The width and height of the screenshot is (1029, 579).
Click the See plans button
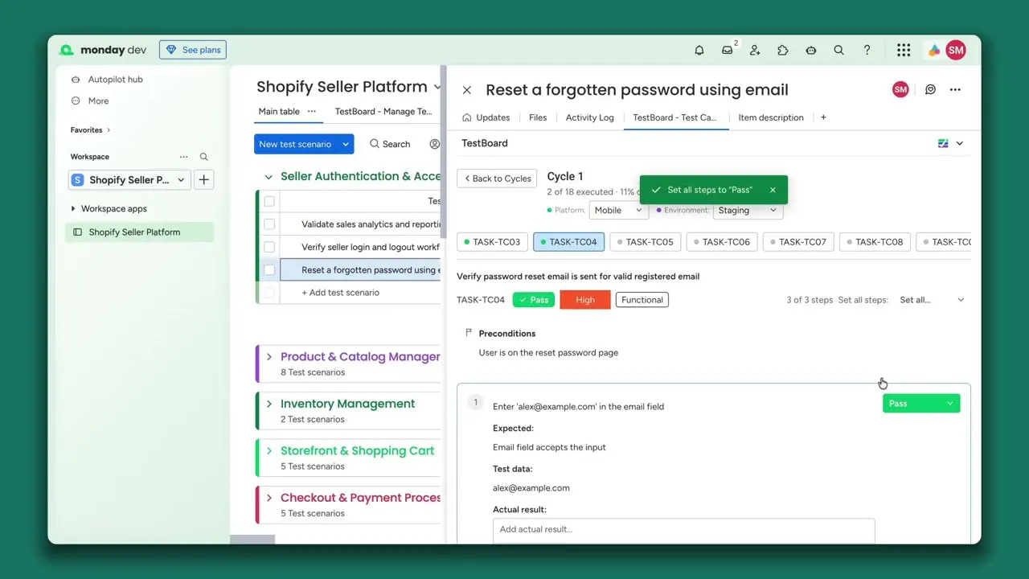pyautogui.click(x=193, y=50)
